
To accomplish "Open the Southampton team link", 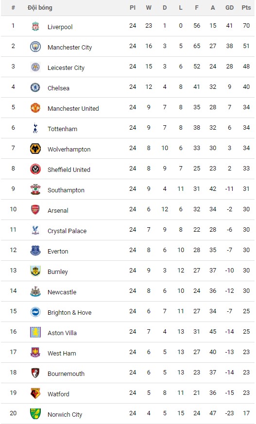I will click(x=66, y=190).
